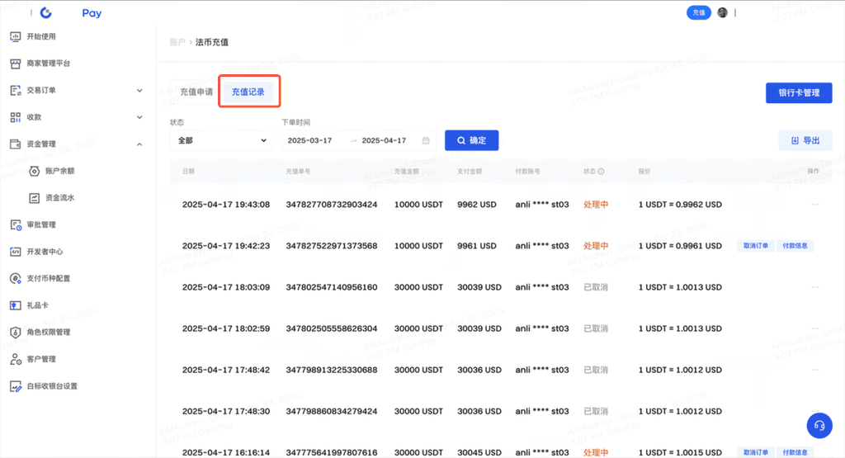Click the 账户余额 hexagon icon

pyautogui.click(x=34, y=171)
